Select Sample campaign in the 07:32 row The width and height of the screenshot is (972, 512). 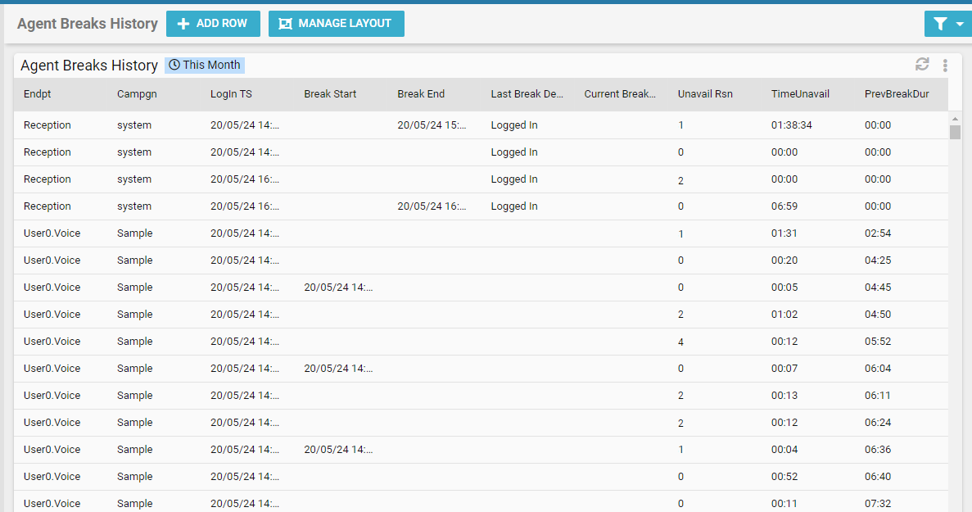click(134, 504)
